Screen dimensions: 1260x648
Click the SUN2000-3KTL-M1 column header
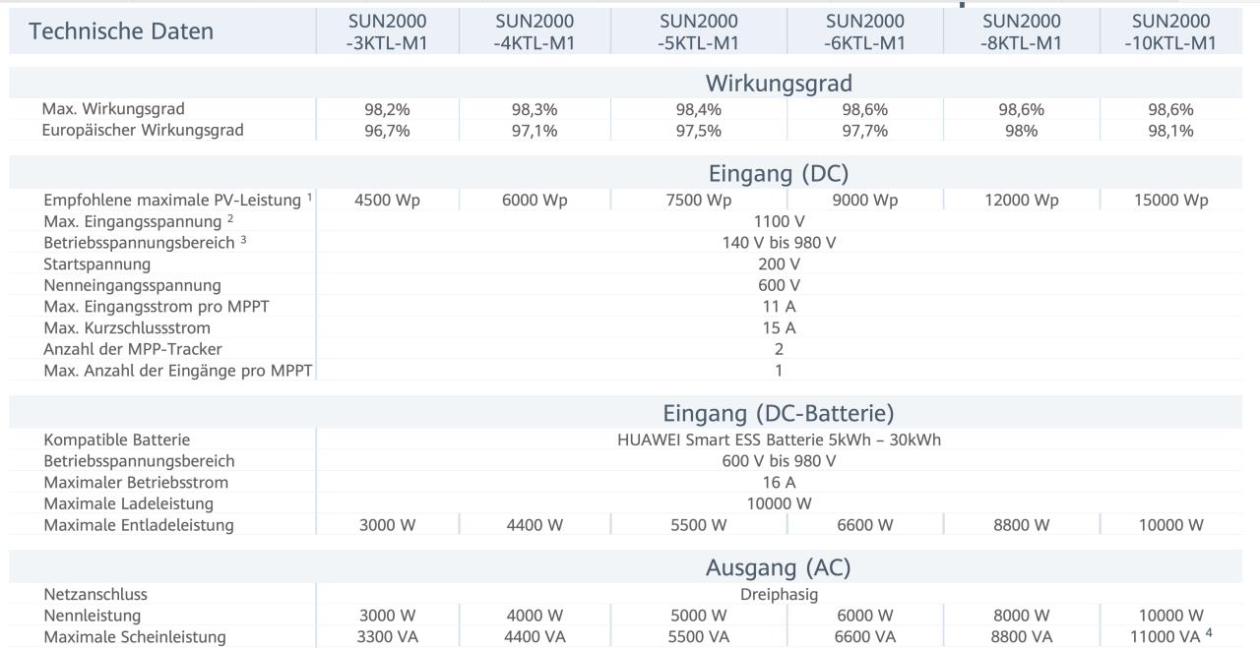[388, 31]
